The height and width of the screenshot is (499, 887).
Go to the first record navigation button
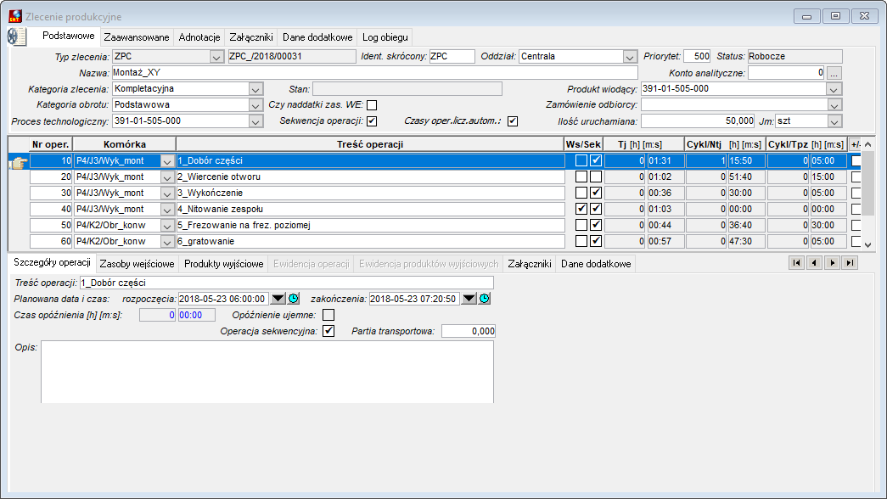(796, 263)
